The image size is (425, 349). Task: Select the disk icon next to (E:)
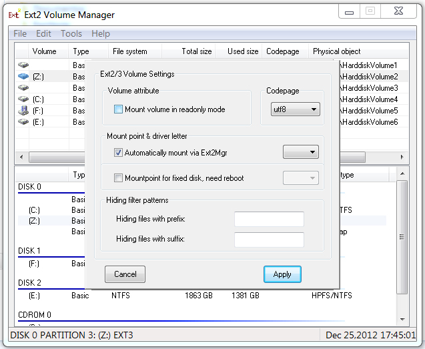click(x=23, y=122)
